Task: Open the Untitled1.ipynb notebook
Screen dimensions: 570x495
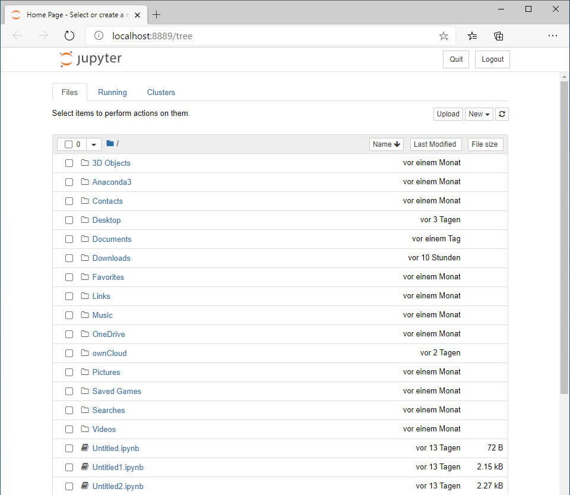Action: click(118, 467)
